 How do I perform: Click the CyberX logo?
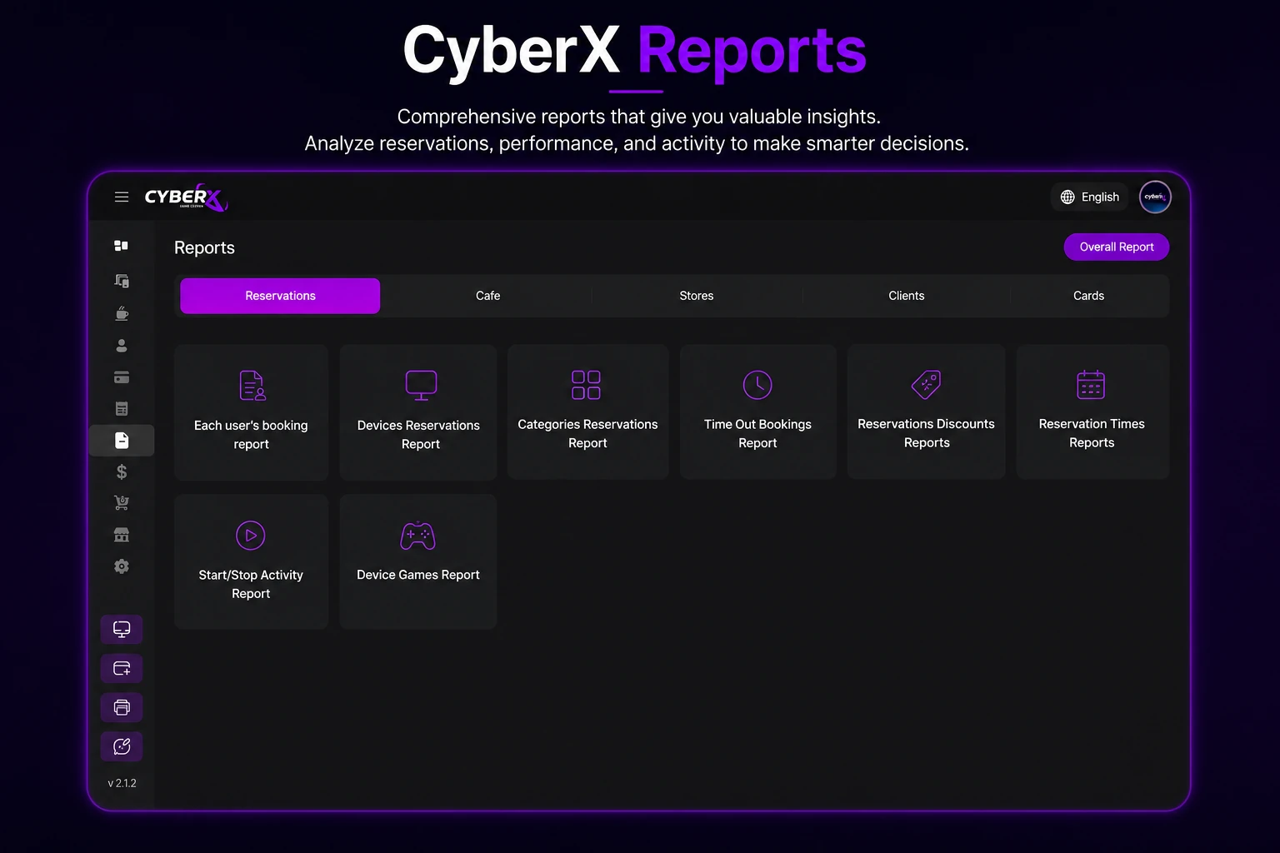tap(186, 197)
